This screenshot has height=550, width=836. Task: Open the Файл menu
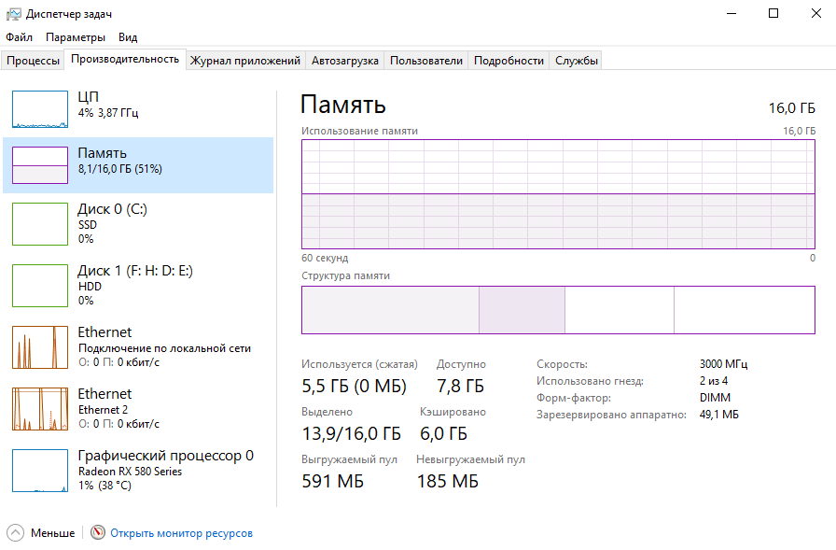tap(19, 37)
